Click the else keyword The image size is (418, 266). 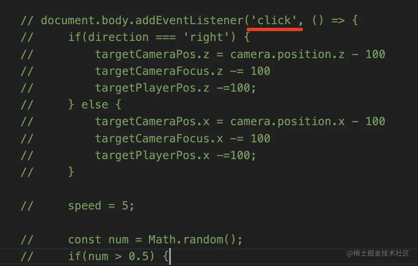coord(95,105)
